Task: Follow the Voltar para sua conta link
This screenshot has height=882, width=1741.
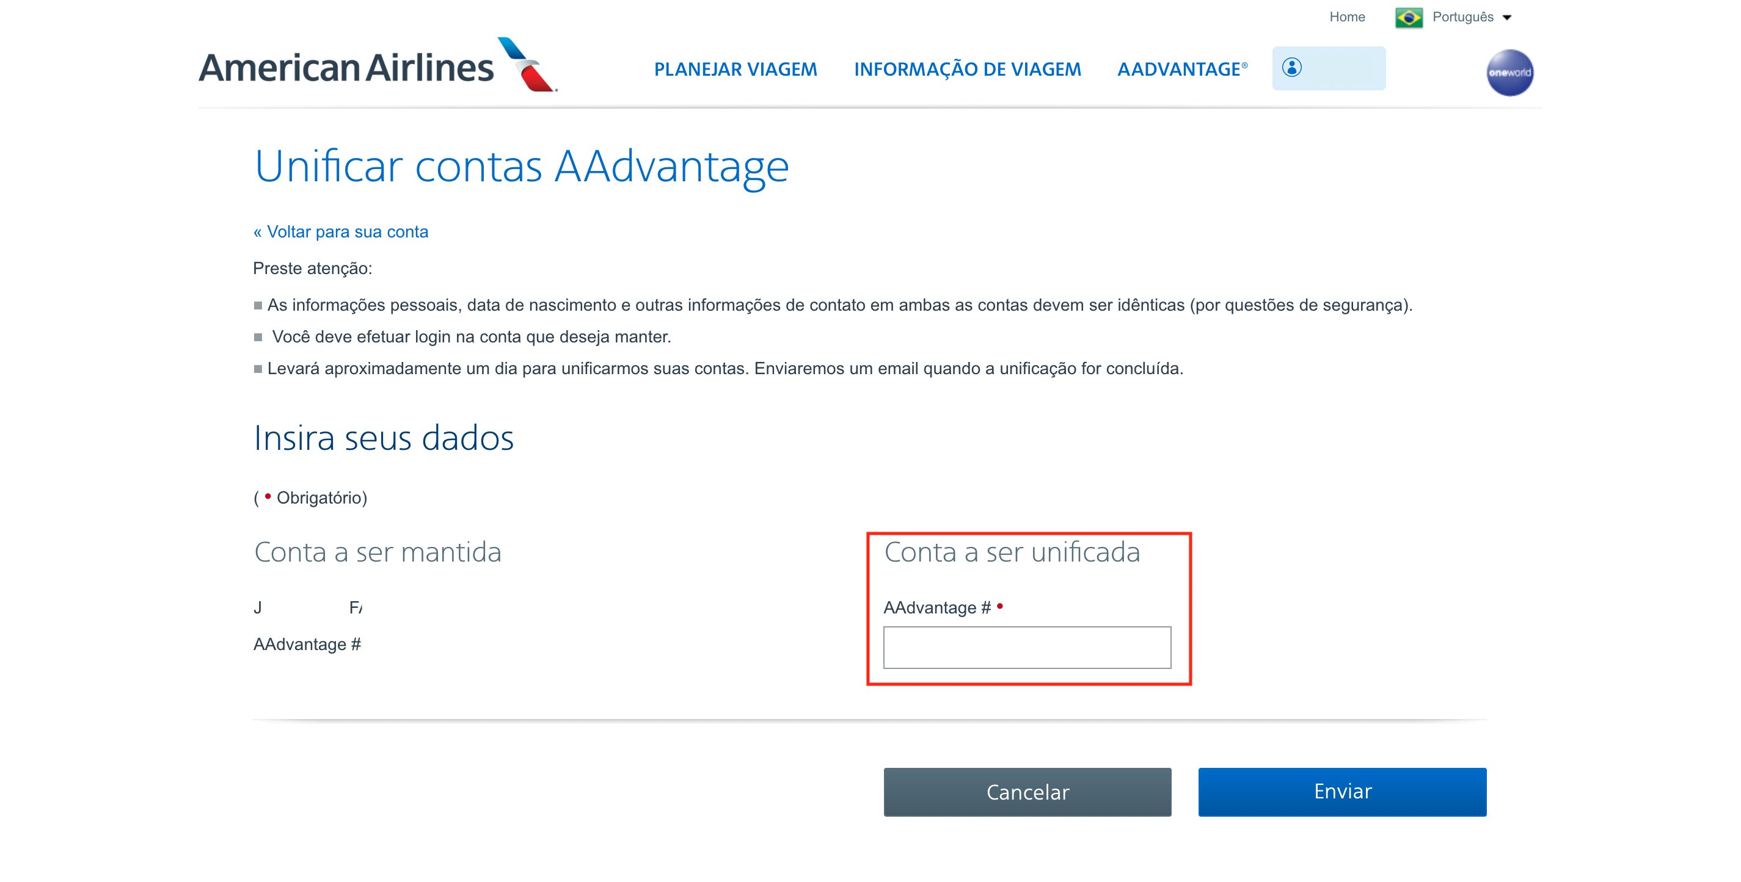Action: 341,232
